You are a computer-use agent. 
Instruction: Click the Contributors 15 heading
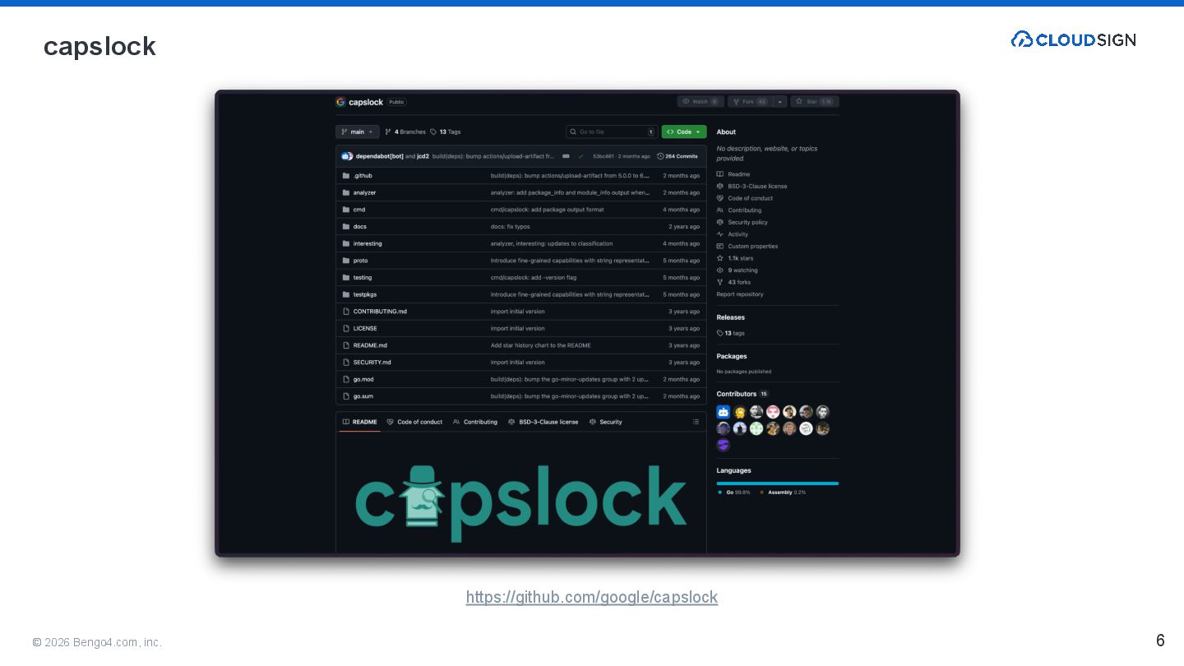click(742, 394)
